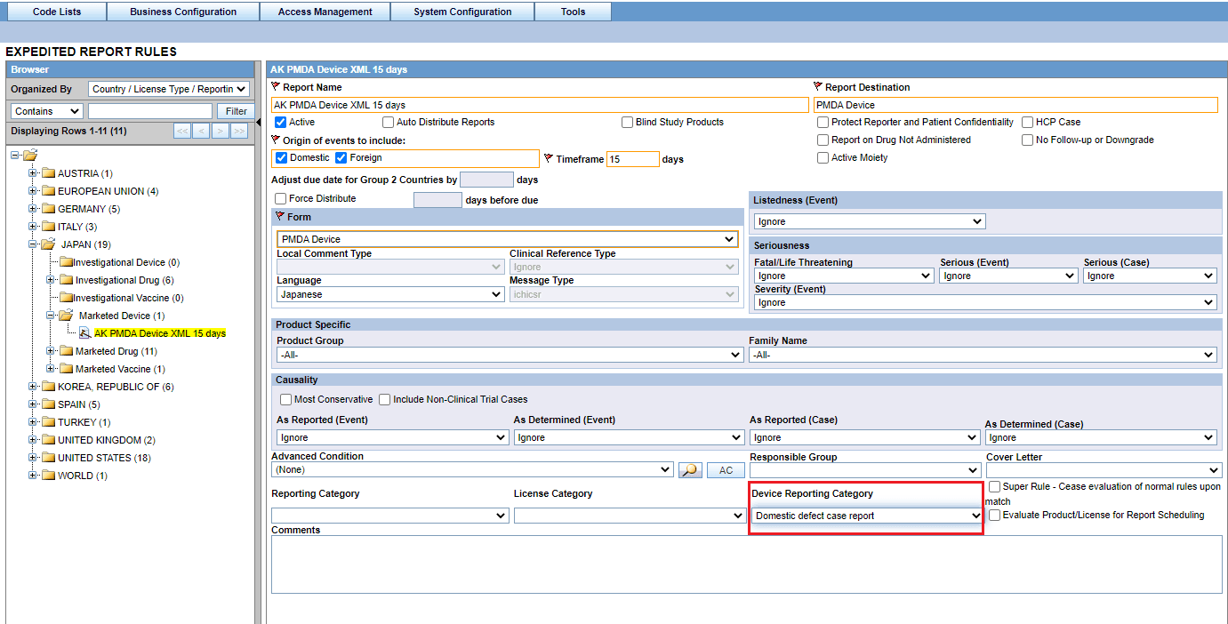Open the Severity (Event) dropdown

point(984,302)
